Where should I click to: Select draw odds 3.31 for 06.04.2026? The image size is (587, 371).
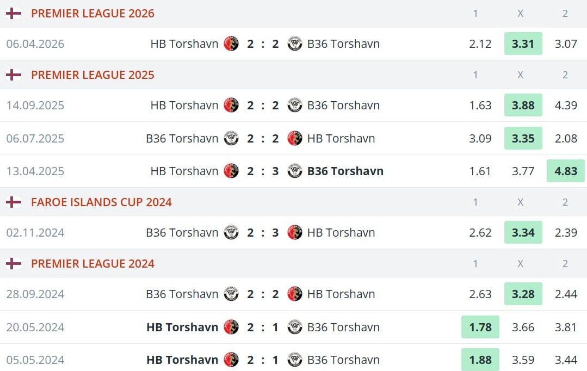(523, 44)
